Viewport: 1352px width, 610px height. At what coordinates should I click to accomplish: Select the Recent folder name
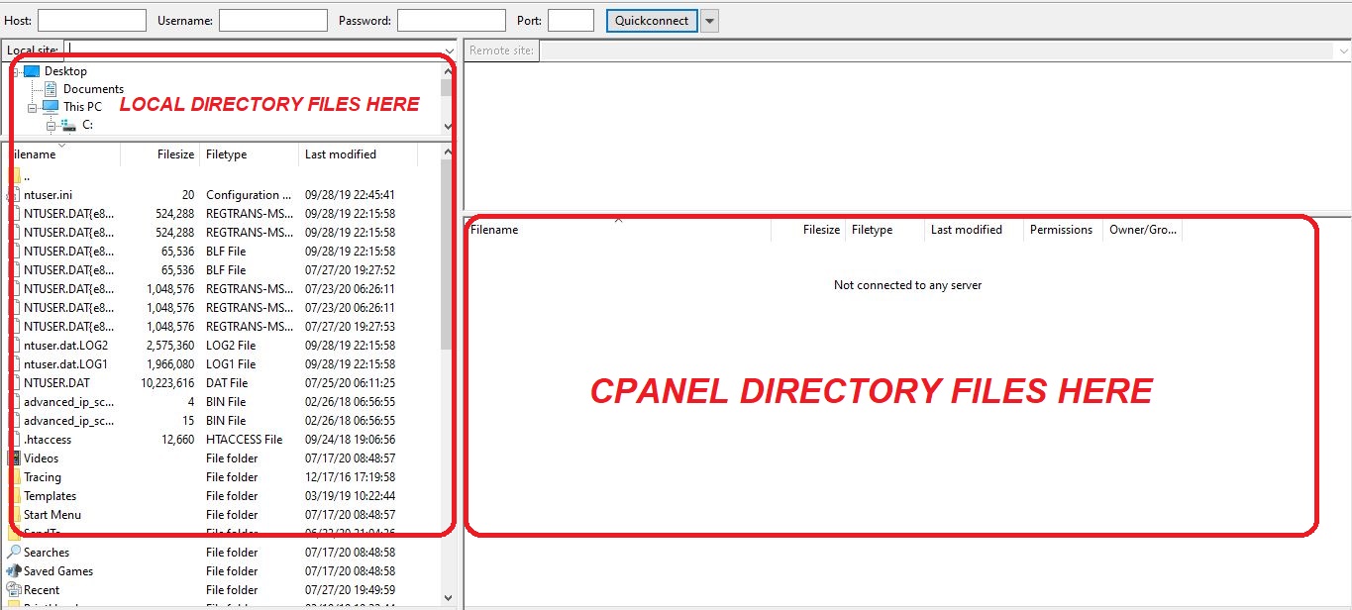click(x=42, y=590)
